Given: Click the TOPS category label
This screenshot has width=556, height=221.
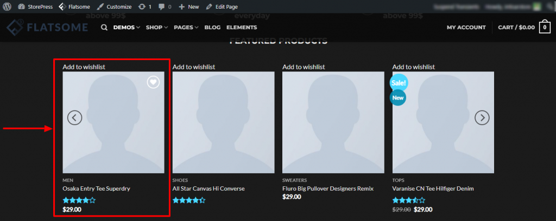Looking at the screenshot, I should [398, 180].
